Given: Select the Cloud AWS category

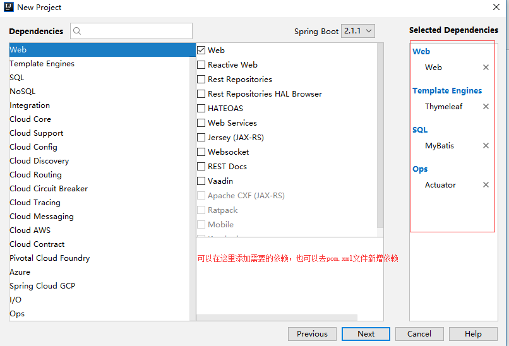Looking at the screenshot, I should pyautogui.click(x=99, y=230).
